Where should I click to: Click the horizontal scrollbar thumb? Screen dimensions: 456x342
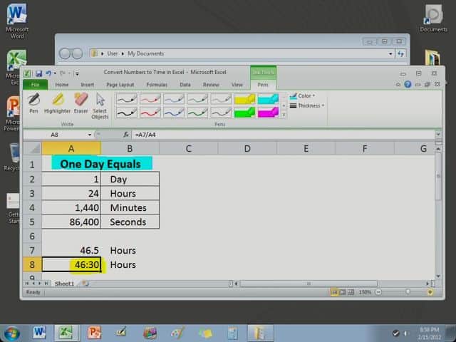(309, 284)
